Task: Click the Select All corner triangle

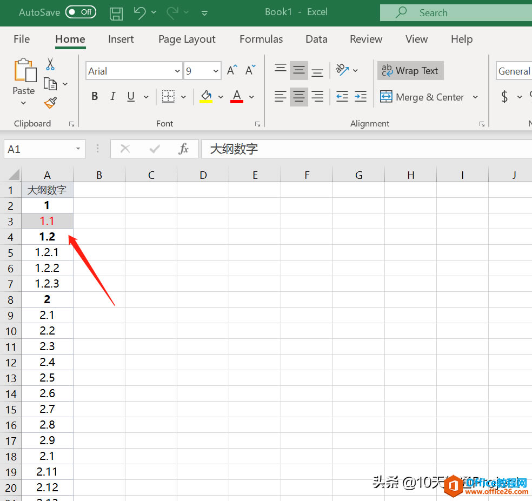Action: (14, 175)
